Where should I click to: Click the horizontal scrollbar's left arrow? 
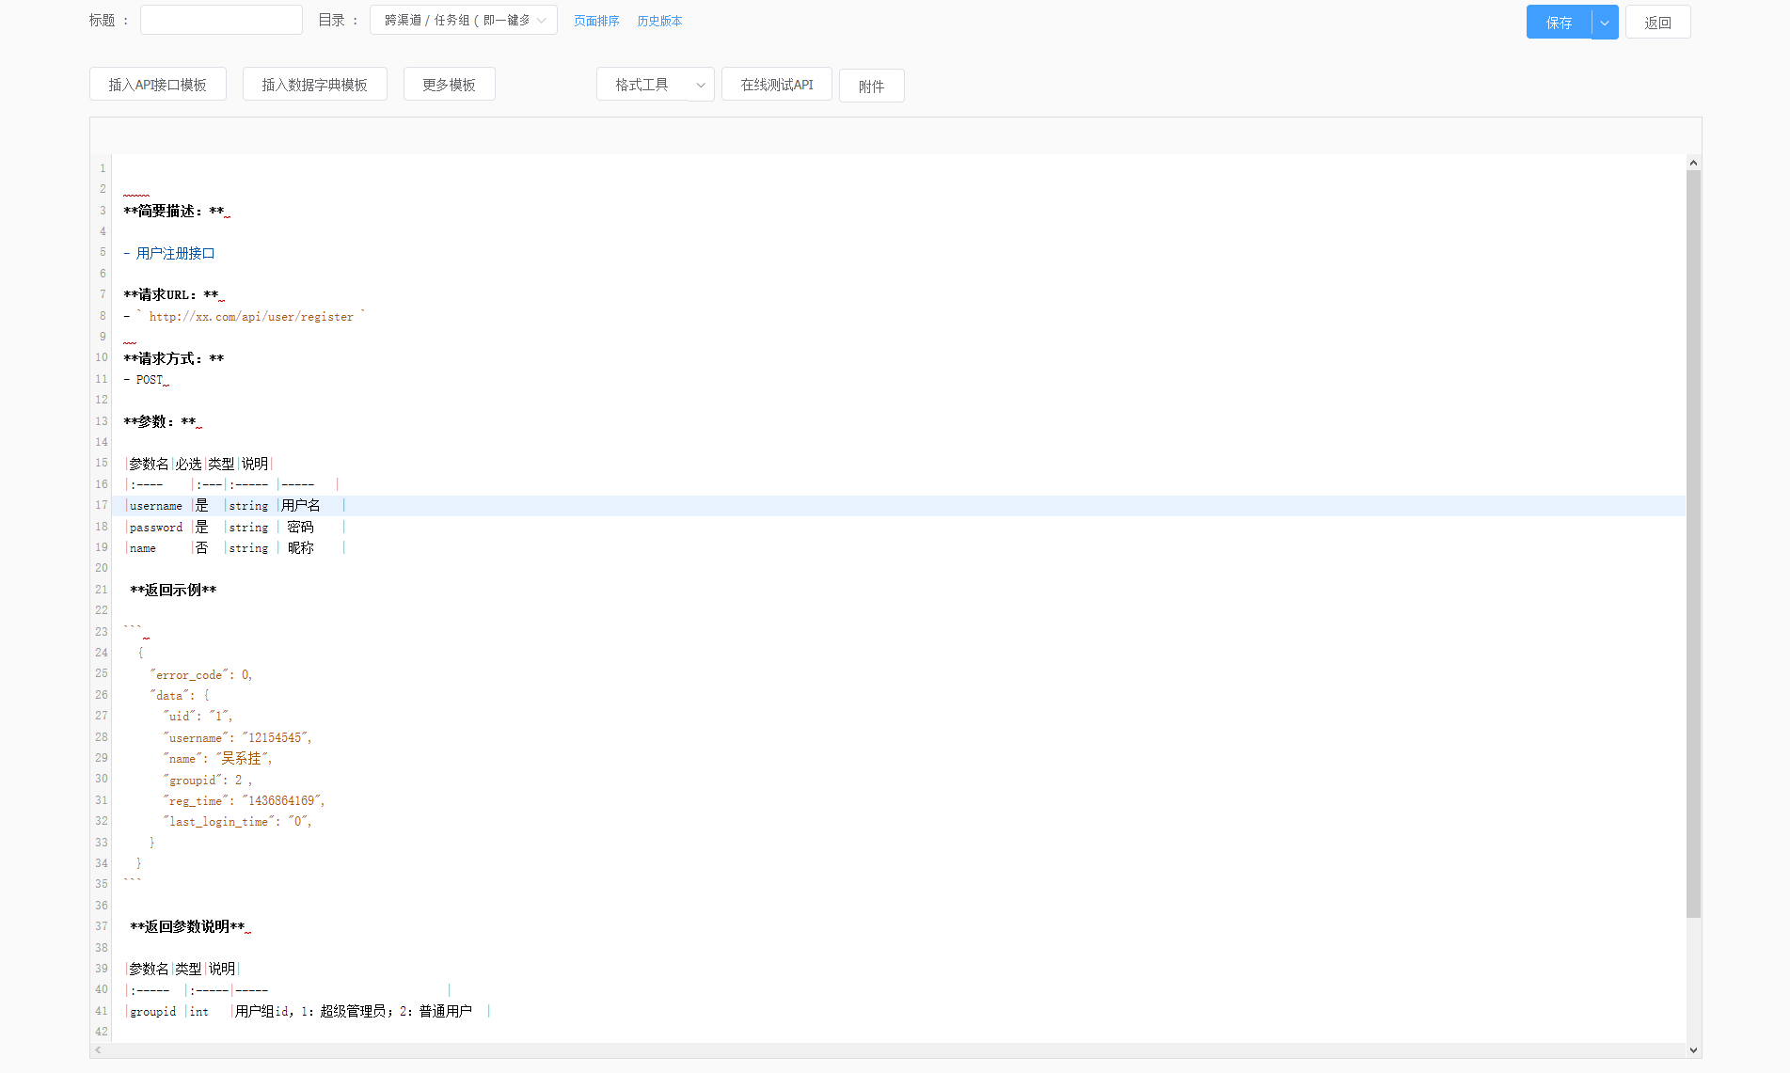pos(98,1050)
